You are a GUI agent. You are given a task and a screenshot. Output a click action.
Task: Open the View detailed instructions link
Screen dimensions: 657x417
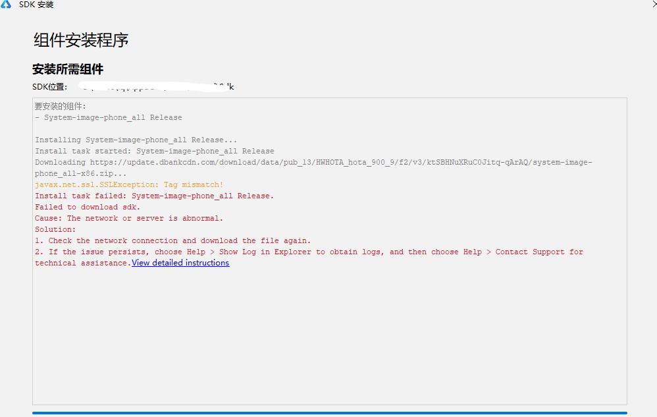[x=180, y=263]
